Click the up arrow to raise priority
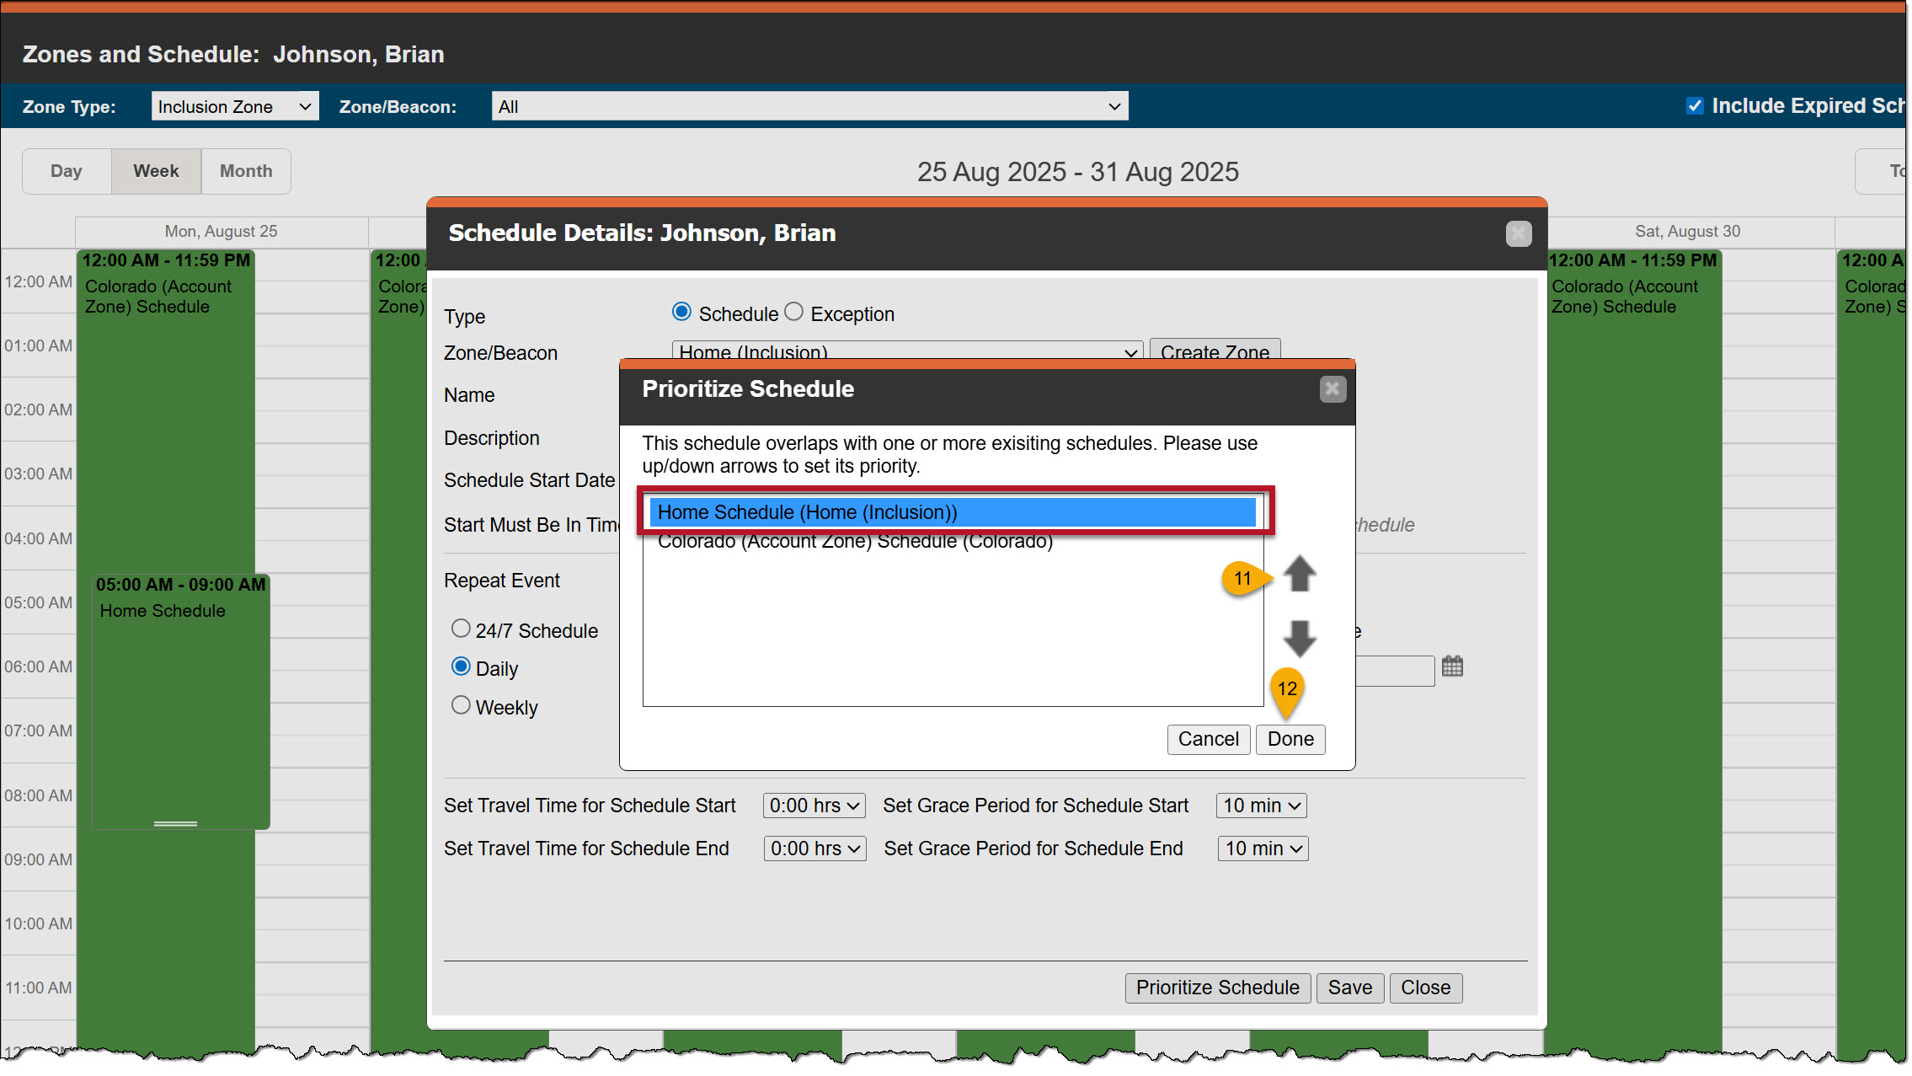This screenshot has height=1076, width=1912. pyautogui.click(x=1300, y=574)
